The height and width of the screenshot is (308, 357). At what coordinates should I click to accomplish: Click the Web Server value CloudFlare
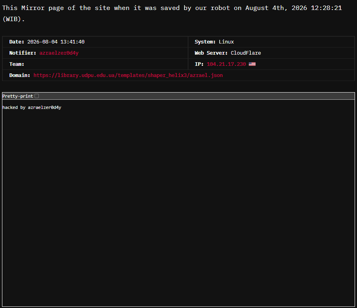[246, 53]
